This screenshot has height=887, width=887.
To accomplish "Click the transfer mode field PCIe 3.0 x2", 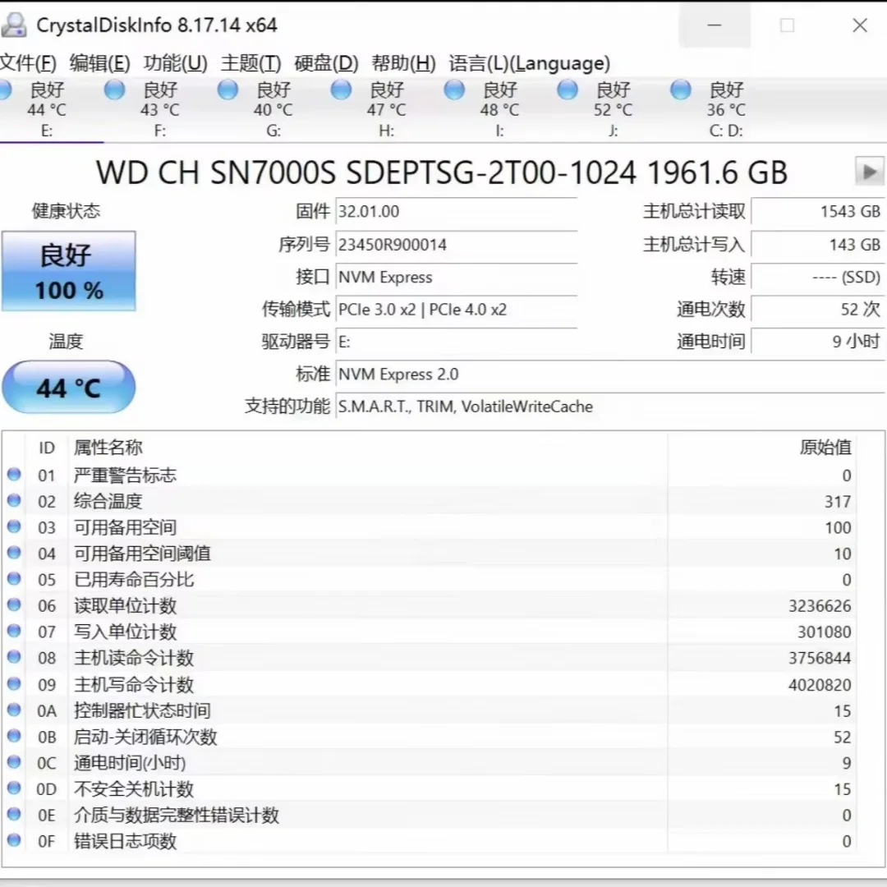I will coord(456,310).
